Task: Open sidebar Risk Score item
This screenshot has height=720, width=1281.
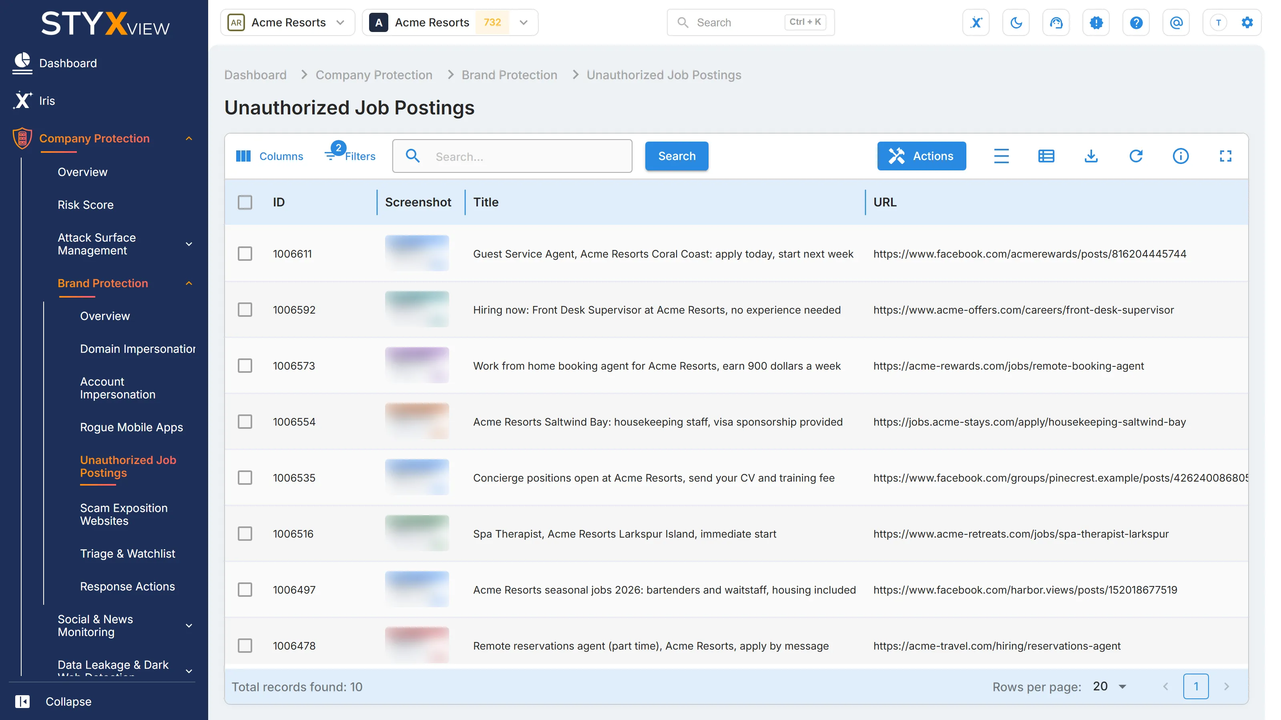Action: coord(86,205)
